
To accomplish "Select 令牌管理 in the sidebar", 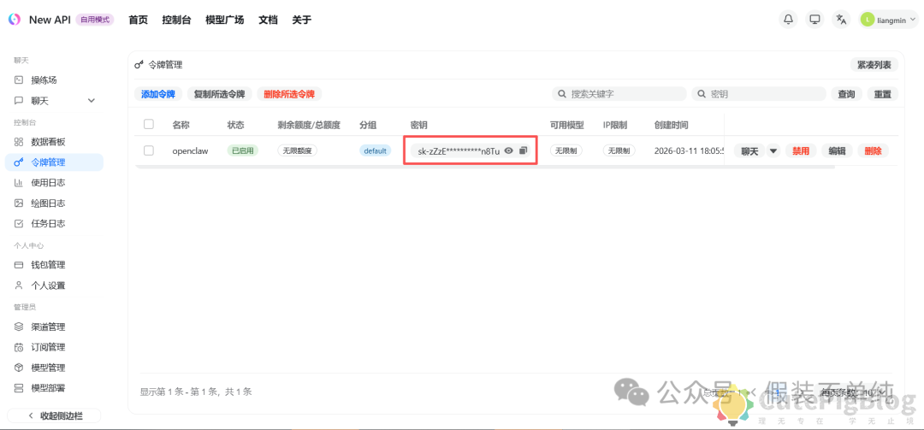I will [54, 162].
